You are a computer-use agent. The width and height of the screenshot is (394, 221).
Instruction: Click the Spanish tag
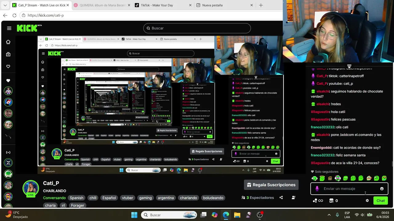pyautogui.click(x=76, y=198)
